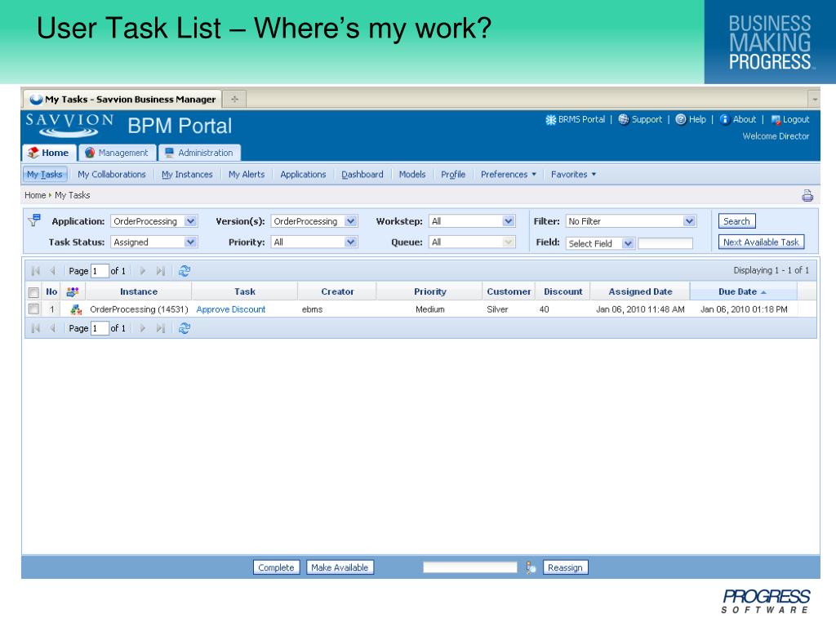The width and height of the screenshot is (836, 627).
Task: Click the Next Available Task button
Action: tap(761, 242)
